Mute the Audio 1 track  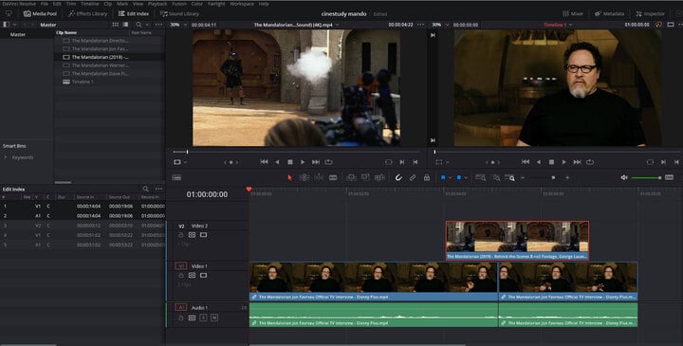coord(214,319)
